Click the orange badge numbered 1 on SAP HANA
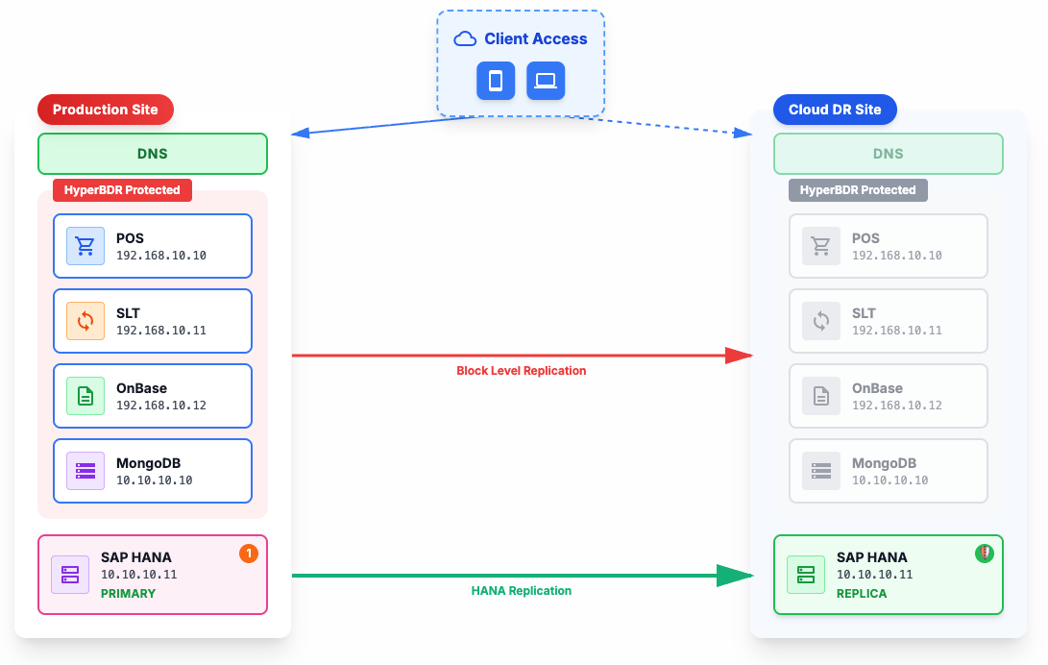Image resolution: width=1048 pixels, height=665 pixels. (x=248, y=553)
